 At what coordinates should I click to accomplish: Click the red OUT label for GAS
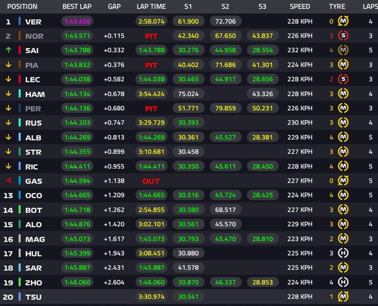coord(151,181)
